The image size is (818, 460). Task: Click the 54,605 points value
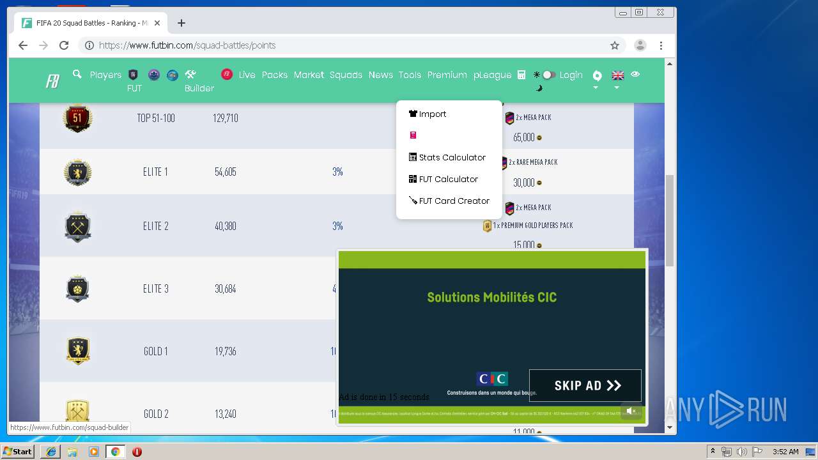(225, 172)
